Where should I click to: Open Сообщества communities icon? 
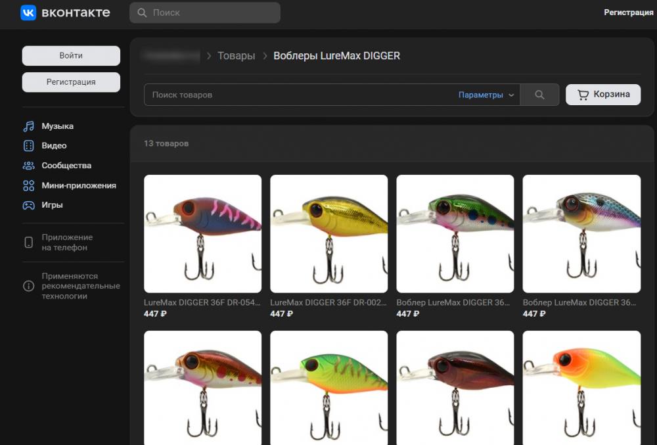pyautogui.click(x=28, y=166)
